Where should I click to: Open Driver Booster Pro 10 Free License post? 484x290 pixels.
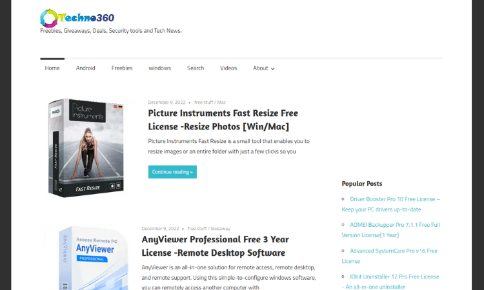pyautogui.click(x=391, y=204)
